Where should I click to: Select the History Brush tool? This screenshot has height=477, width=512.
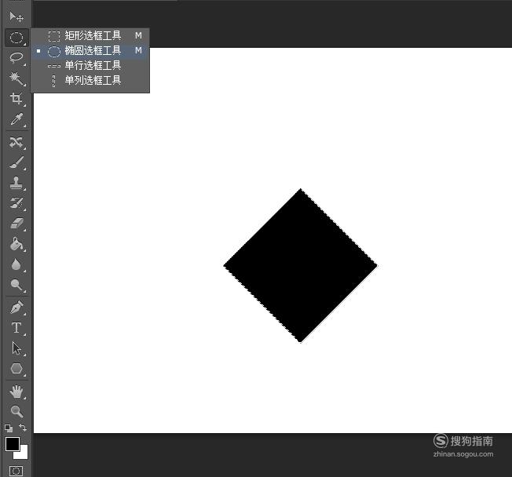pos(16,203)
